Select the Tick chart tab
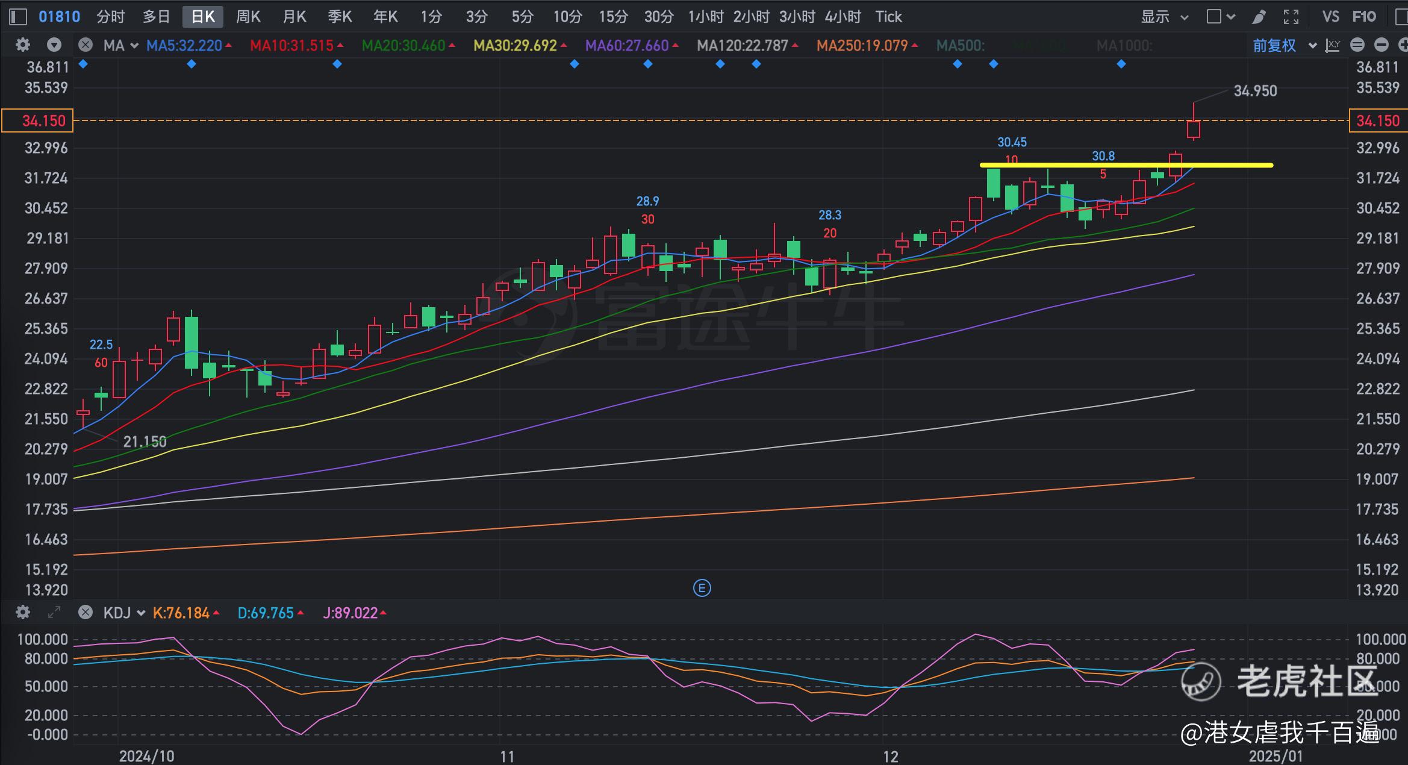Viewport: 1408px width, 765px height. (888, 17)
